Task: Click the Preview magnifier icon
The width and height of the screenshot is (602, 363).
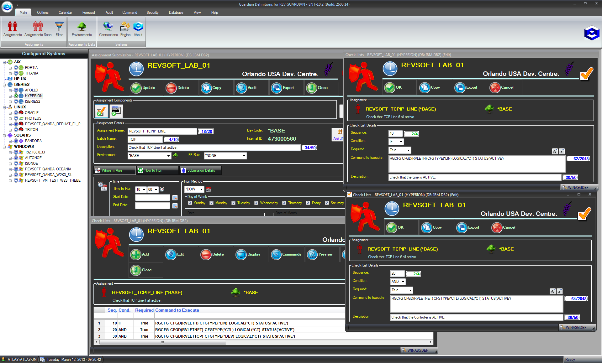Action: pos(312,255)
